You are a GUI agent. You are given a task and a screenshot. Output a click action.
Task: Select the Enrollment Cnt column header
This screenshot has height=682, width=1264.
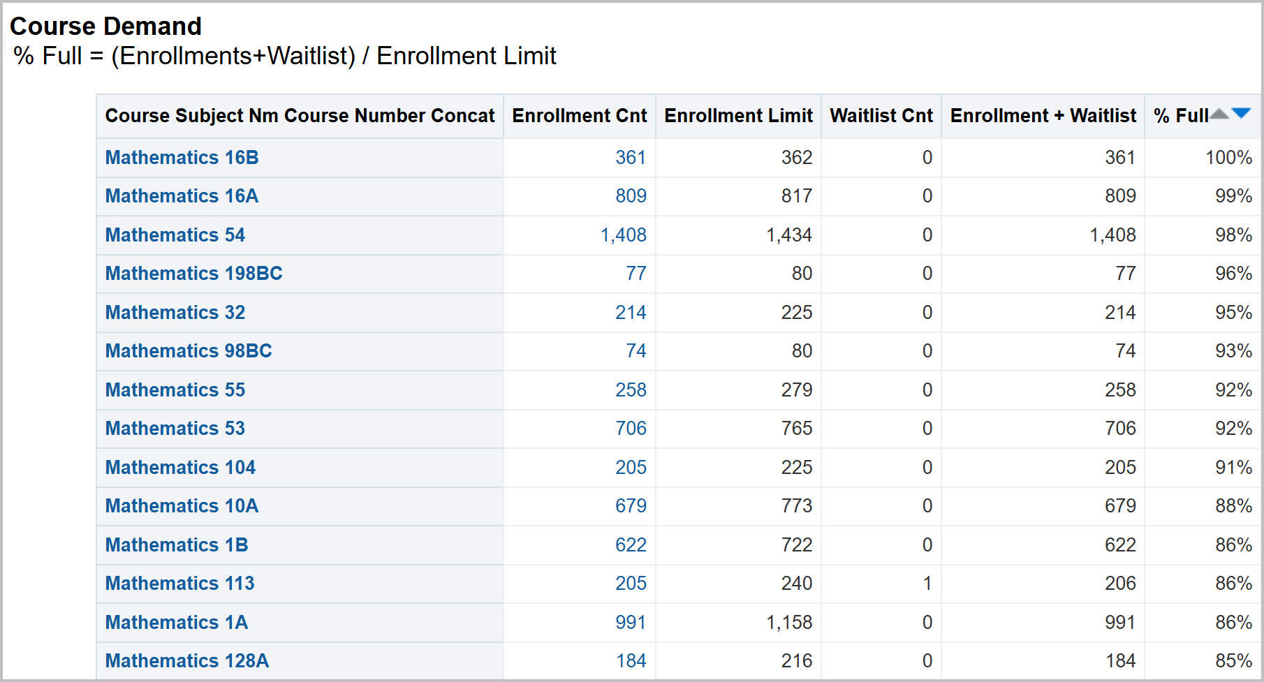tap(580, 115)
